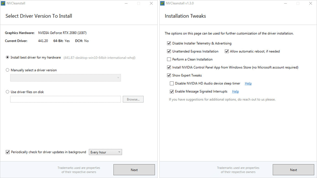The width and height of the screenshot is (317, 178).
Task: Click Next in Select Driver Version window
Action: [x=134, y=170]
